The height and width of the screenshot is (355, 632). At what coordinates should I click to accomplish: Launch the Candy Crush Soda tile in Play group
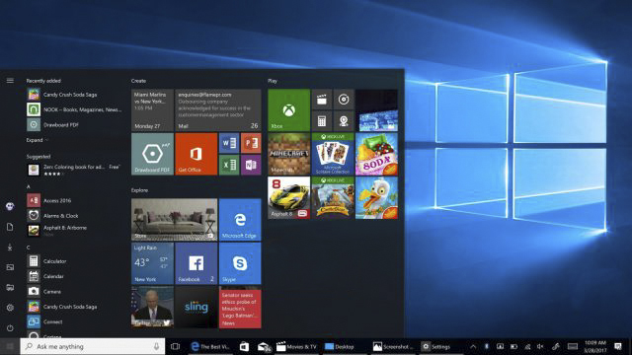pos(376,154)
